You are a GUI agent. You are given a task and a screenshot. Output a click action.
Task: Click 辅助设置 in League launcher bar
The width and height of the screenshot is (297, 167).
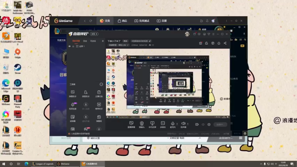coord(93,138)
